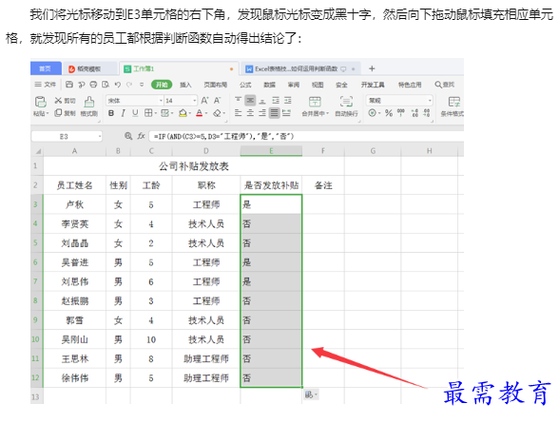Click the 首页 home tab

click(46, 68)
